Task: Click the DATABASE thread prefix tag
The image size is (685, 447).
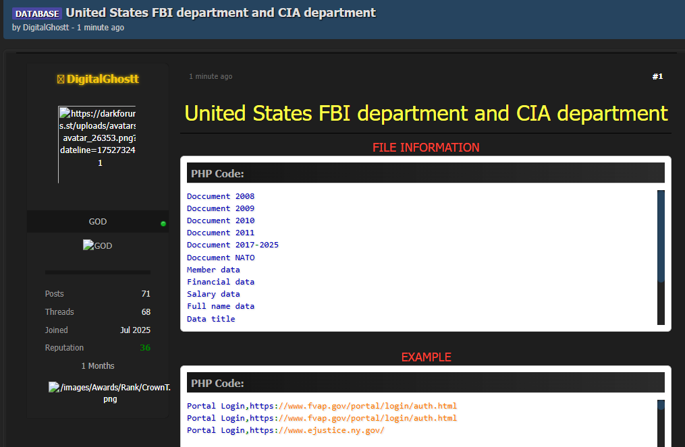Action: tap(37, 13)
